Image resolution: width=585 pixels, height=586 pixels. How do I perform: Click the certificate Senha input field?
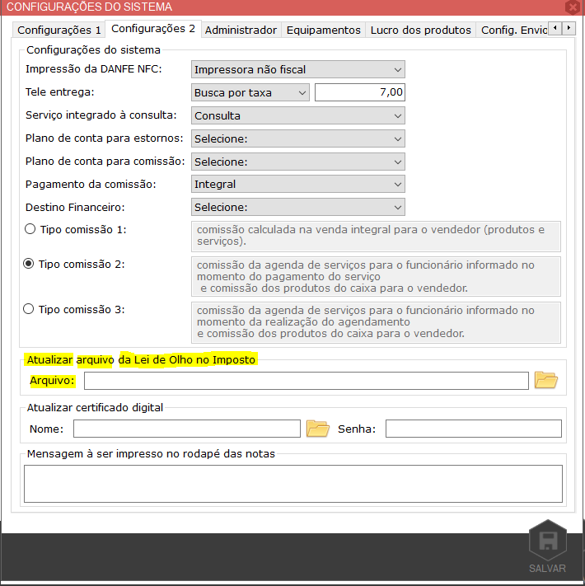(x=473, y=429)
